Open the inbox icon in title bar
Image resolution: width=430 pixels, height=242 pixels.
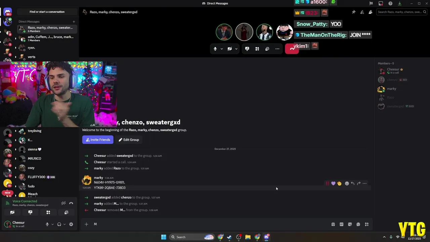tap(381, 3)
